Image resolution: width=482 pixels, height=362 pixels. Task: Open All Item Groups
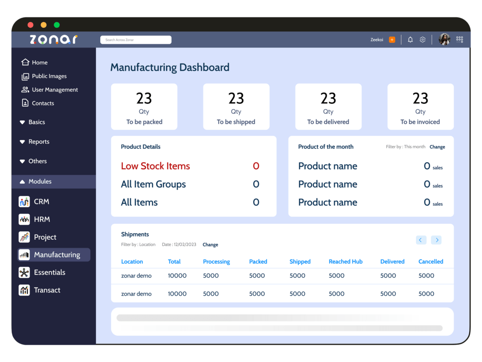[x=153, y=184]
